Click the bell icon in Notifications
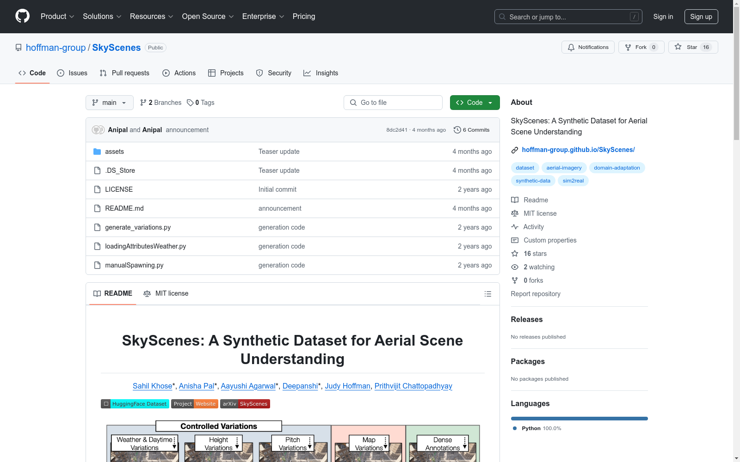 pyautogui.click(x=571, y=47)
